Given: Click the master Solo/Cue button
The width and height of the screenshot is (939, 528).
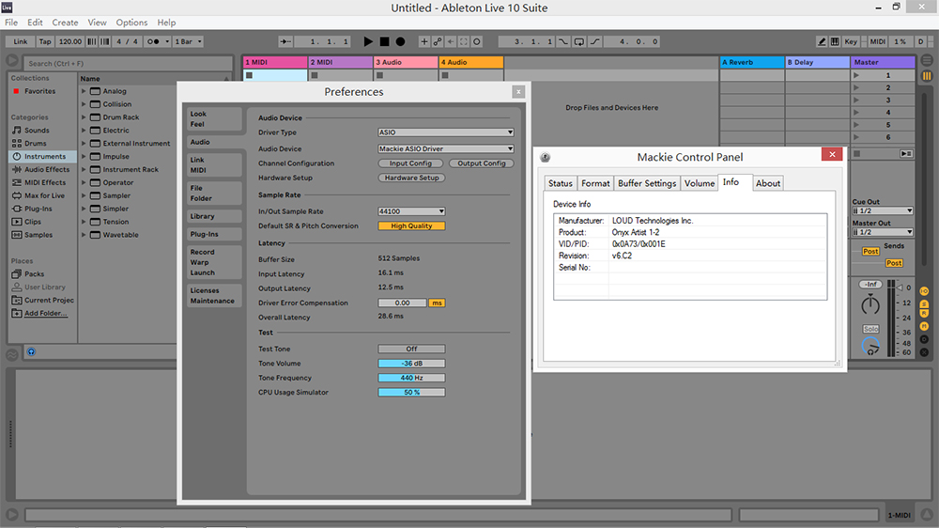Looking at the screenshot, I should [x=870, y=329].
